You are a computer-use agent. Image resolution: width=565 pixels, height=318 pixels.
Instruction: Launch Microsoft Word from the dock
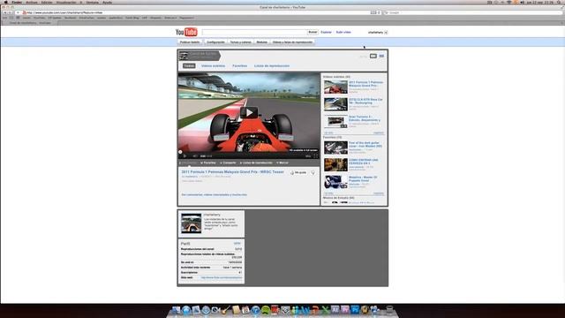point(305,310)
